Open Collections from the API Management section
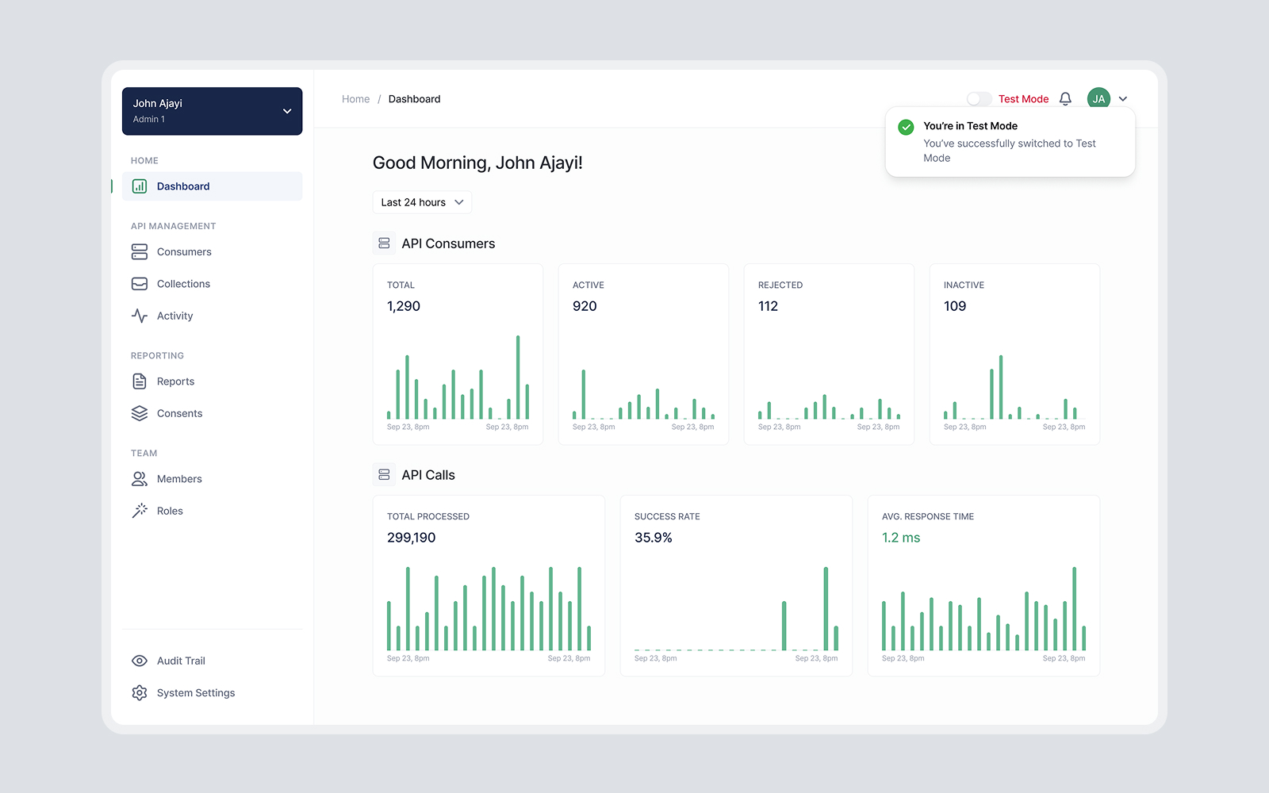This screenshot has width=1269, height=793. [139, 283]
